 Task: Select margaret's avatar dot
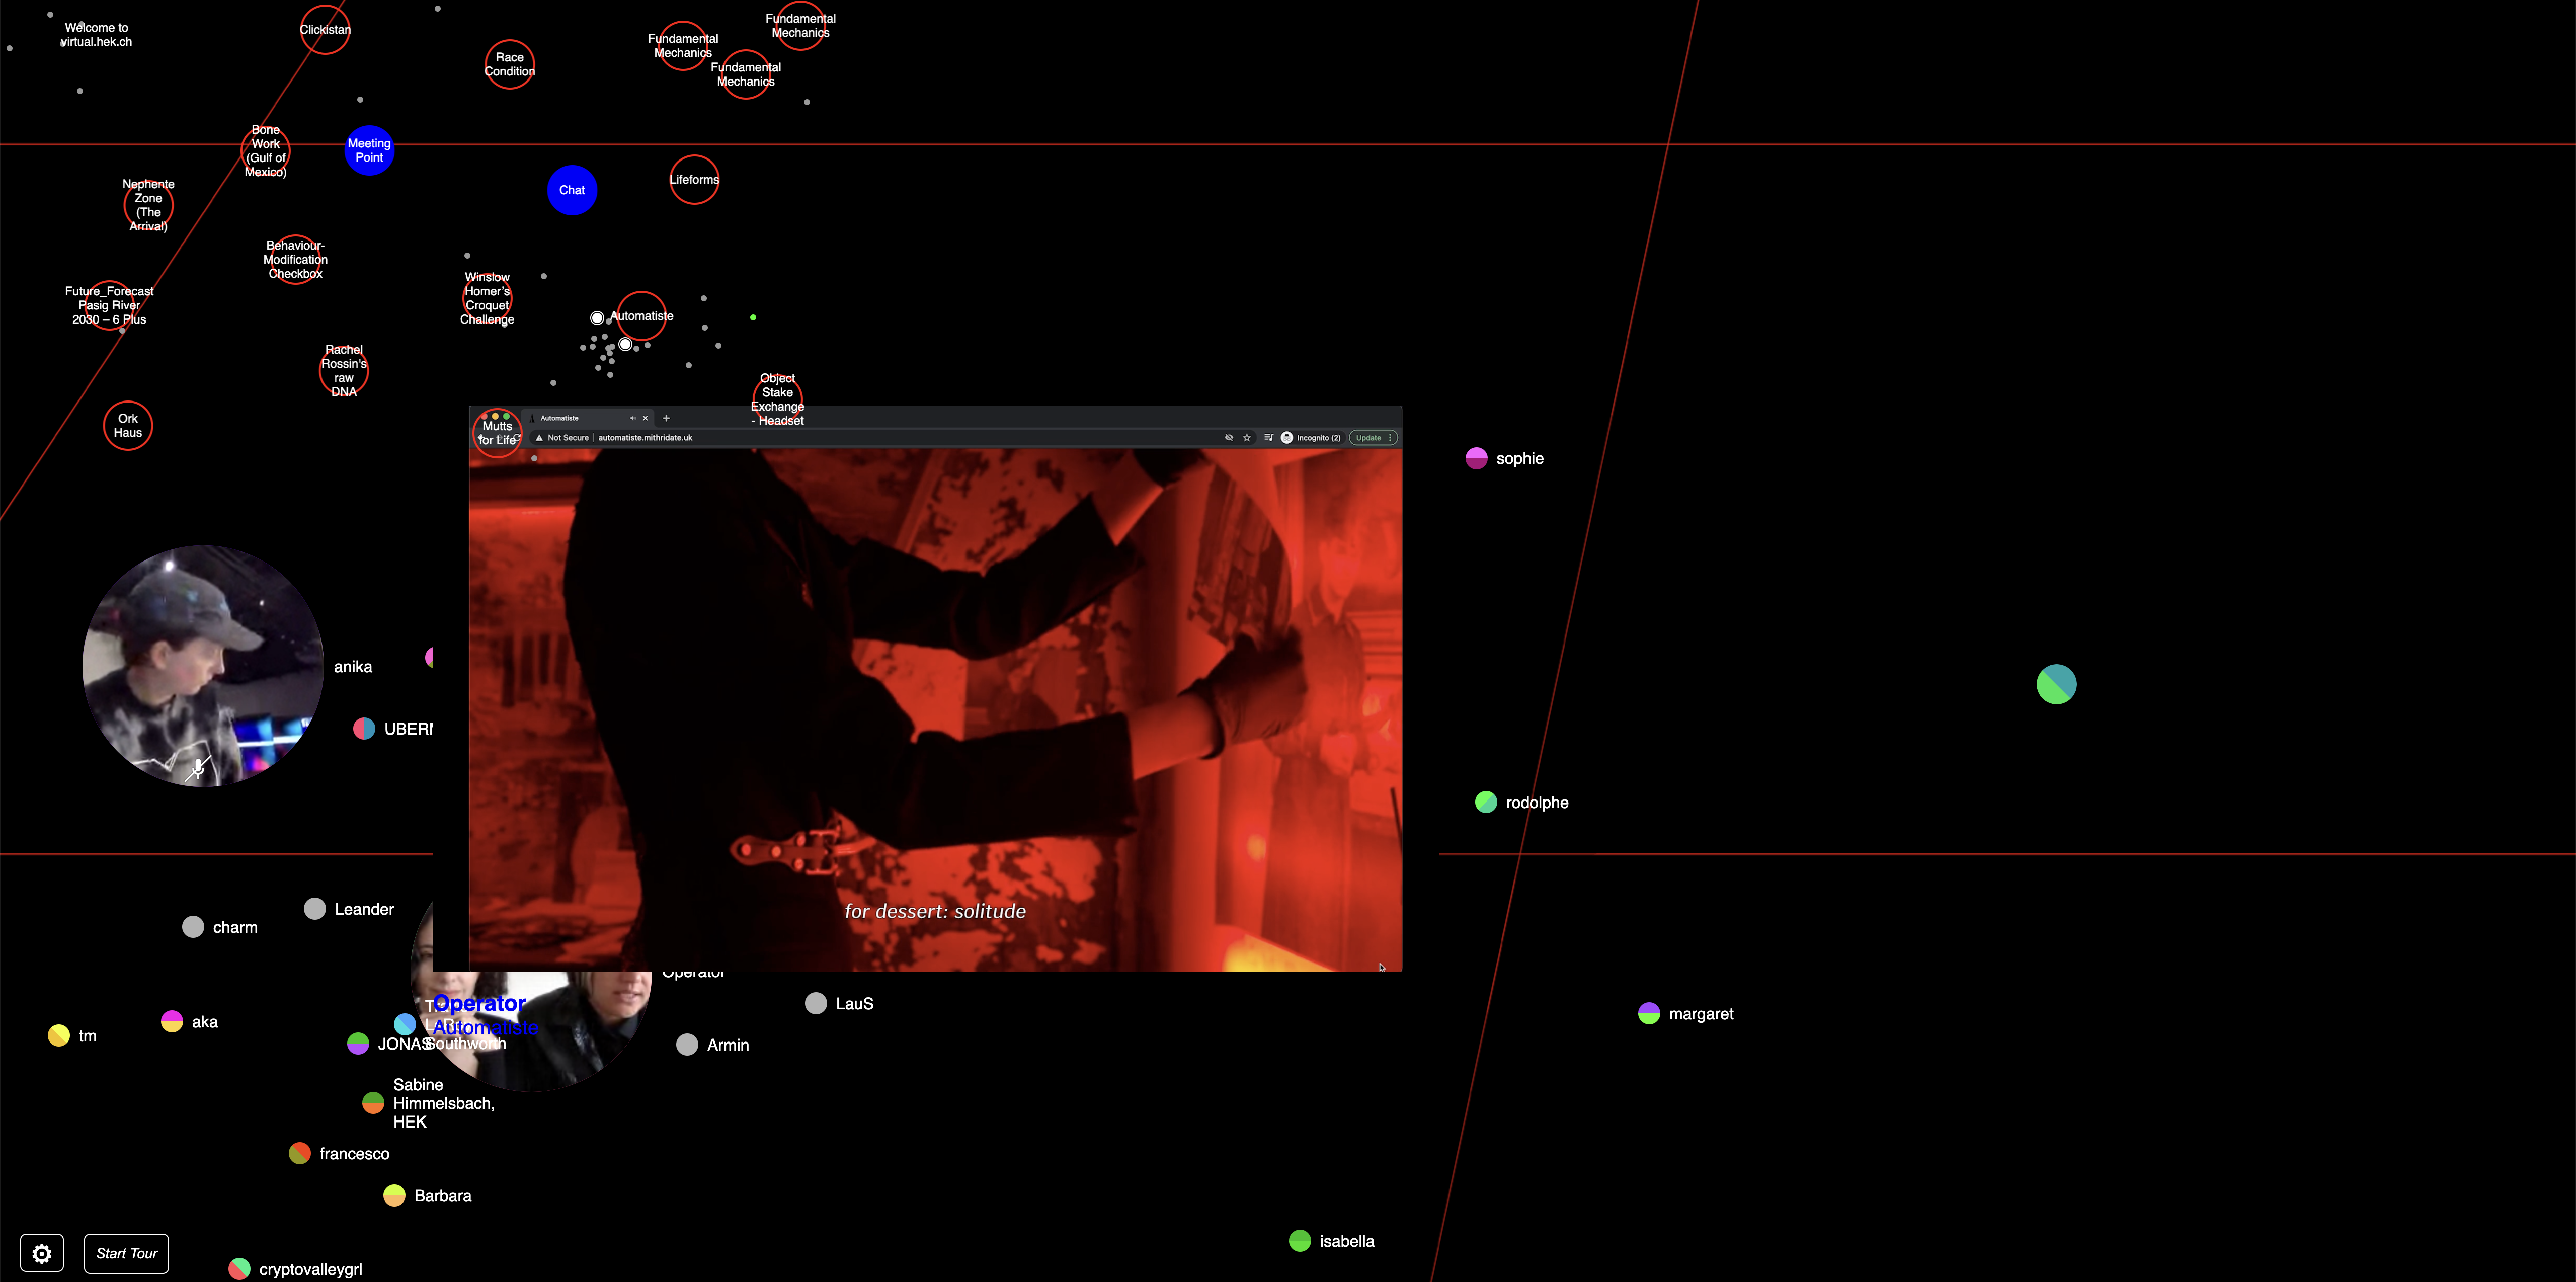coord(1649,1014)
